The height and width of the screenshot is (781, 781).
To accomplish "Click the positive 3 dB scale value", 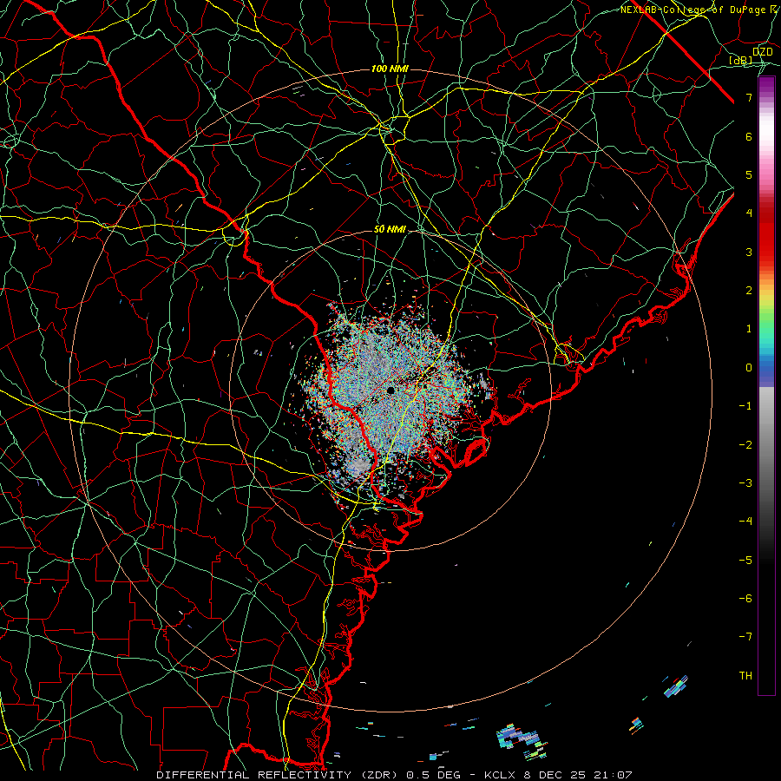I will [749, 252].
